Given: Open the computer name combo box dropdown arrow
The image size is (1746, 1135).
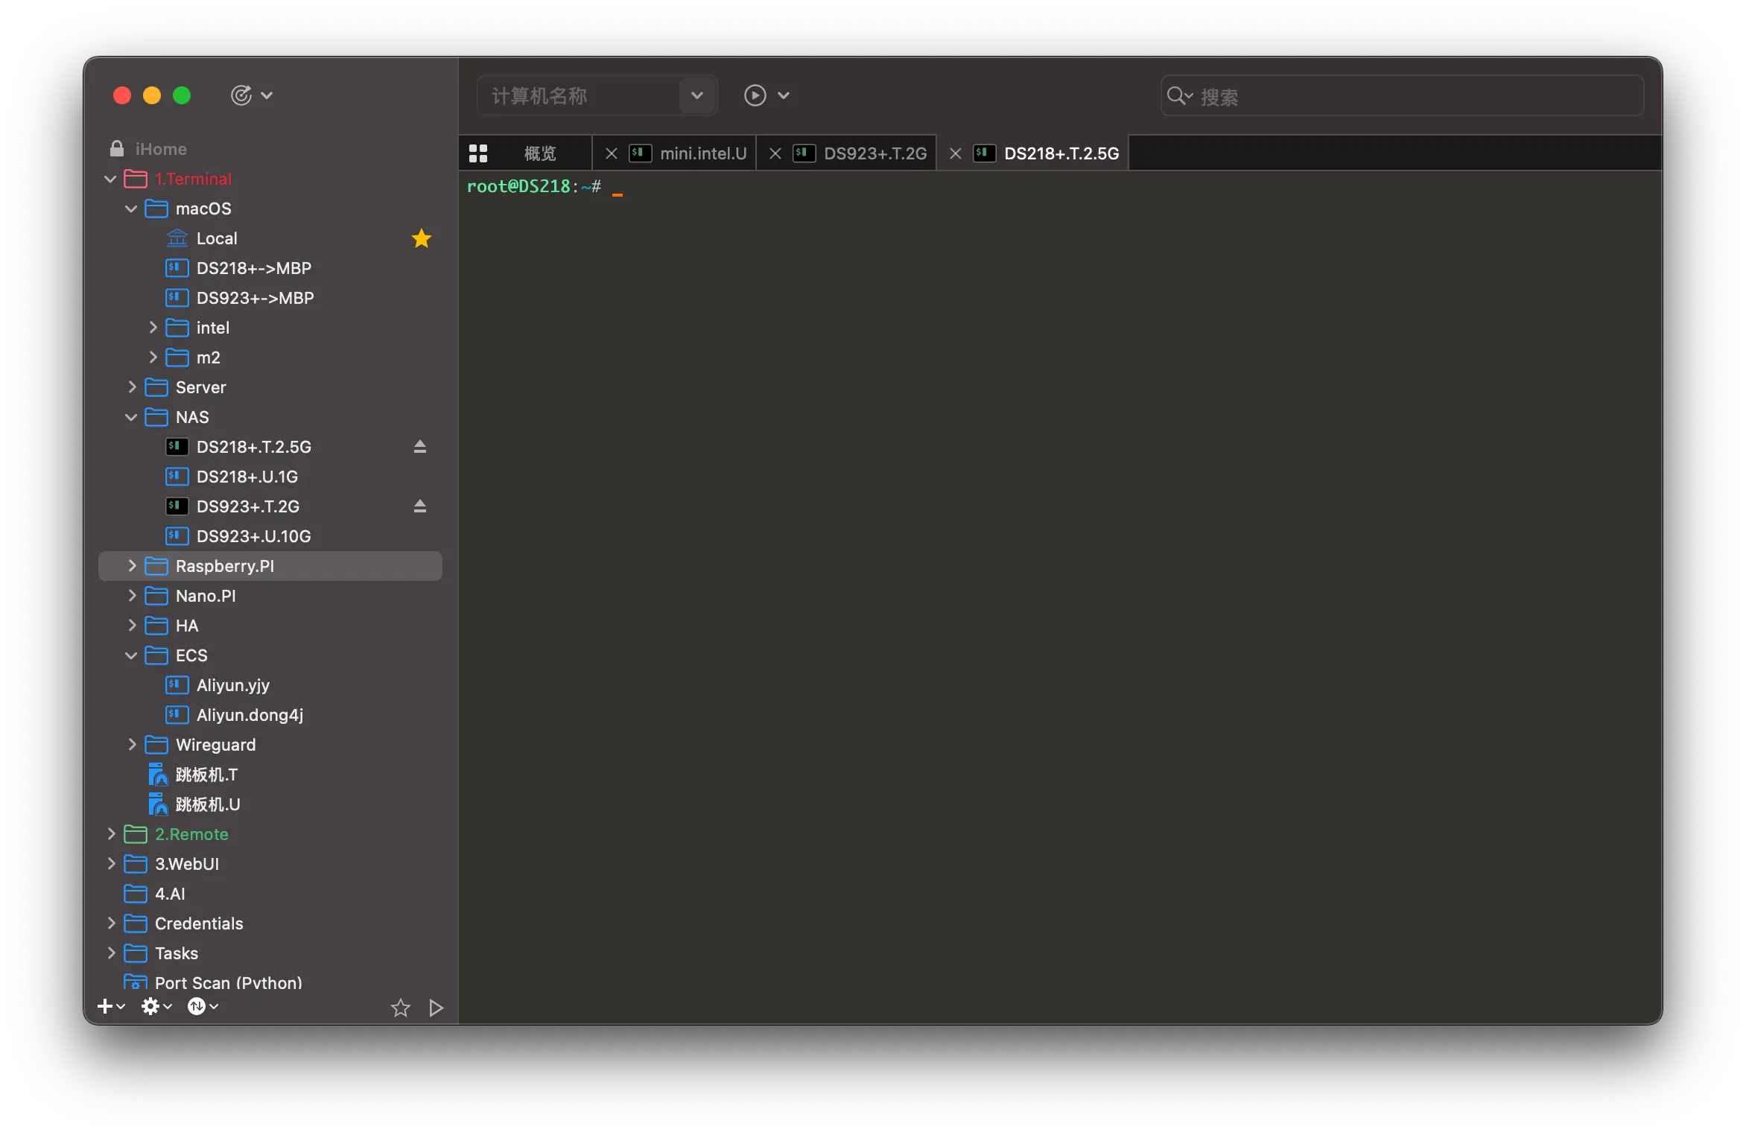Looking at the screenshot, I should [697, 95].
